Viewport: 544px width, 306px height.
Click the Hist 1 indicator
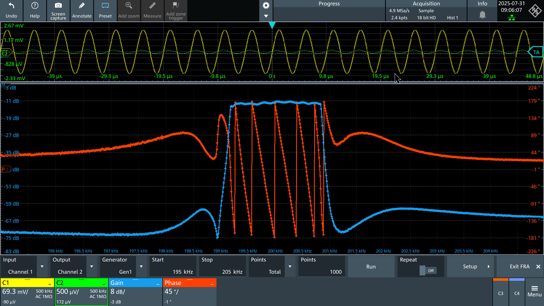coord(452,18)
